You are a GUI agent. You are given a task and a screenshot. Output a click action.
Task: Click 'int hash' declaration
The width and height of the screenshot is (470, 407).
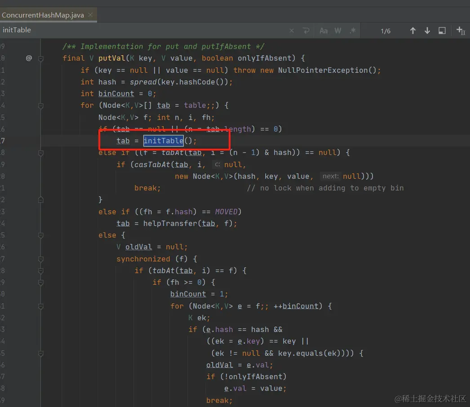click(98, 82)
